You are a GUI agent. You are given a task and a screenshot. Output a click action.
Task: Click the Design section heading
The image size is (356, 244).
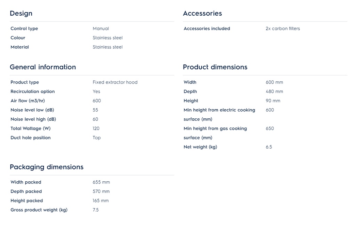21,14
